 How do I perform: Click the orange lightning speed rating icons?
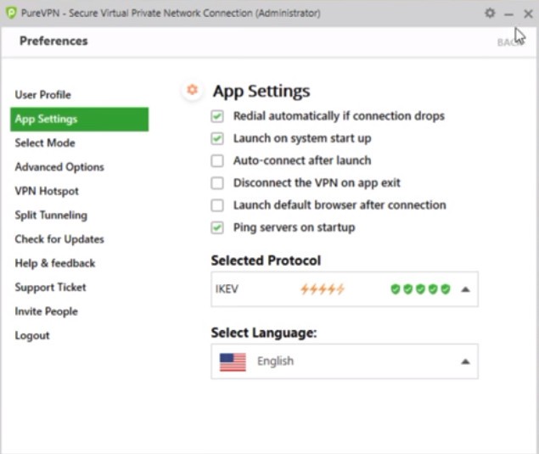323,289
